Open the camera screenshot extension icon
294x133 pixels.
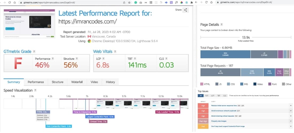click(141, 3)
